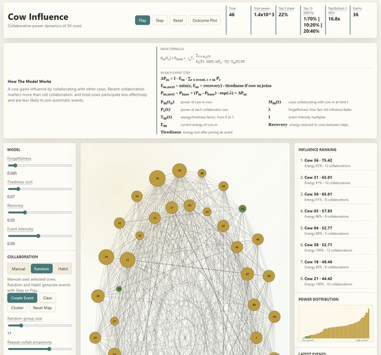
Task: Click the Total power stat label
Action: [x=262, y=8]
